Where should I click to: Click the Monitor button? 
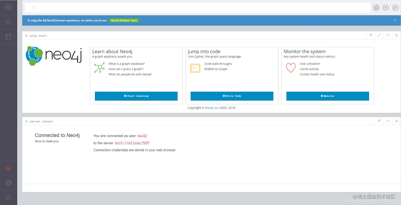pyautogui.click(x=328, y=96)
